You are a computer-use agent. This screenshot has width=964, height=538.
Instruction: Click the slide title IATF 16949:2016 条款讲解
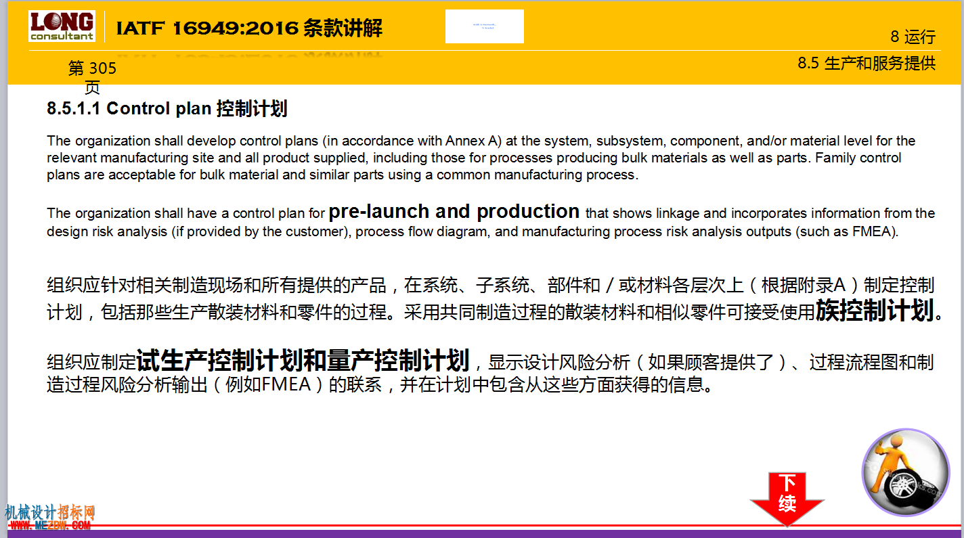[x=249, y=28]
